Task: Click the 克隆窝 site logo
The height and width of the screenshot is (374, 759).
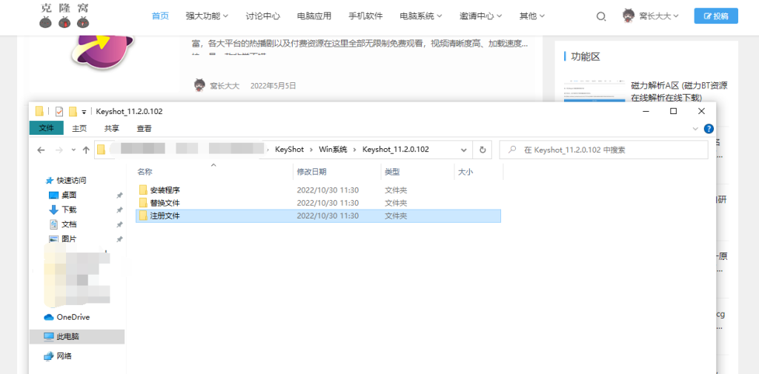Action: (x=64, y=15)
